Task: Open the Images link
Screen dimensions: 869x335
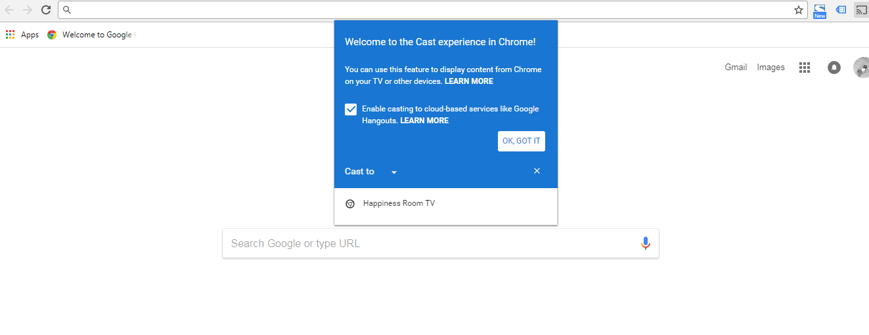Action: [770, 67]
